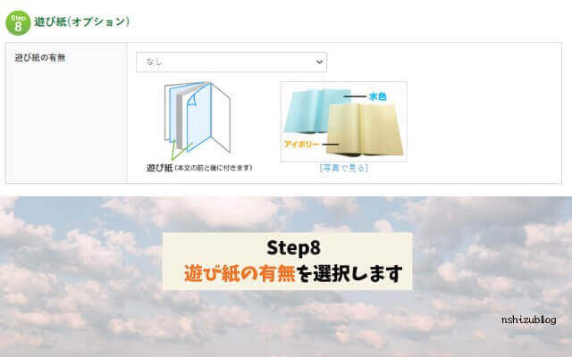Image resolution: width=572 pixels, height=357 pixels.
Task: Open the [写真で見る] link
Action: pyautogui.click(x=343, y=168)
